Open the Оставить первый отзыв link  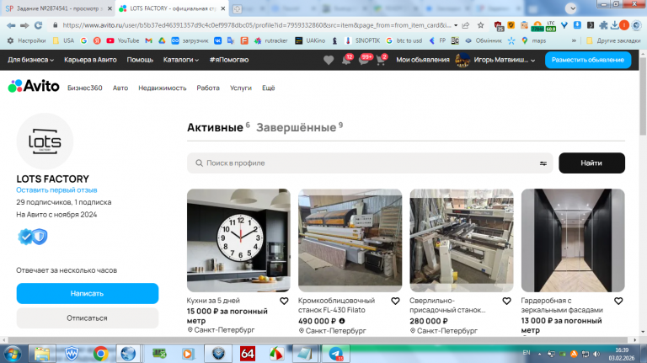56,190
